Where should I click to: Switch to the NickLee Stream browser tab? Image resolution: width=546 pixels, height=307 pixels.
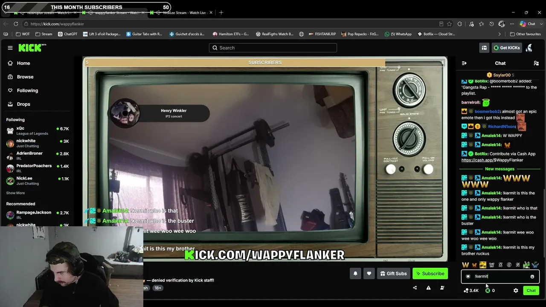click(x=181, y=13)
